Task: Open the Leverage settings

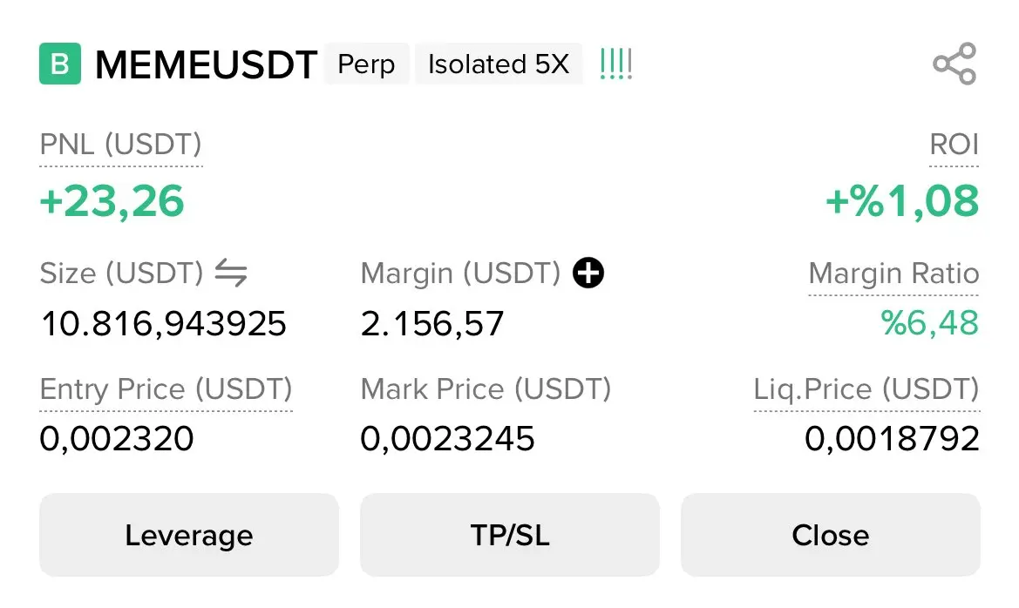Action: pos(189,535)
